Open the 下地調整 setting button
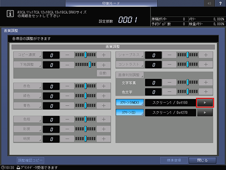This screenshot has width=226, height=170. coord(28,64)
